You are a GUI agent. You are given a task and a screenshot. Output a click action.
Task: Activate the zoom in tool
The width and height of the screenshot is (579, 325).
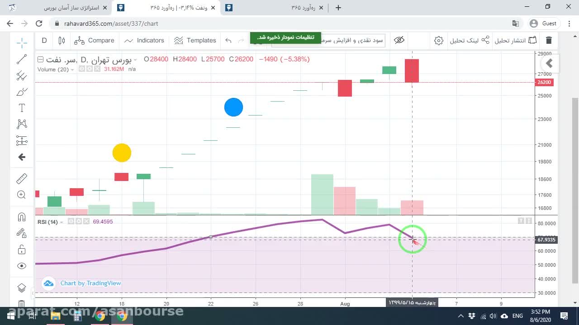pos(22,195)
